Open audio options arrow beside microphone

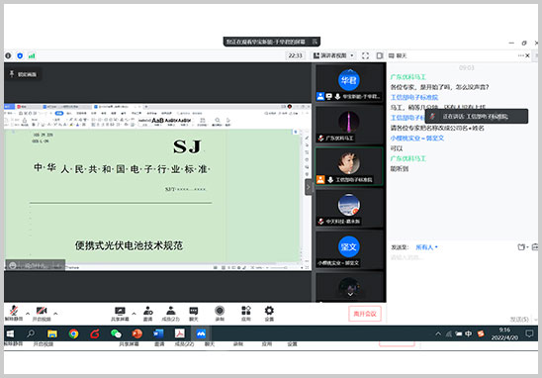click(28, 314)
